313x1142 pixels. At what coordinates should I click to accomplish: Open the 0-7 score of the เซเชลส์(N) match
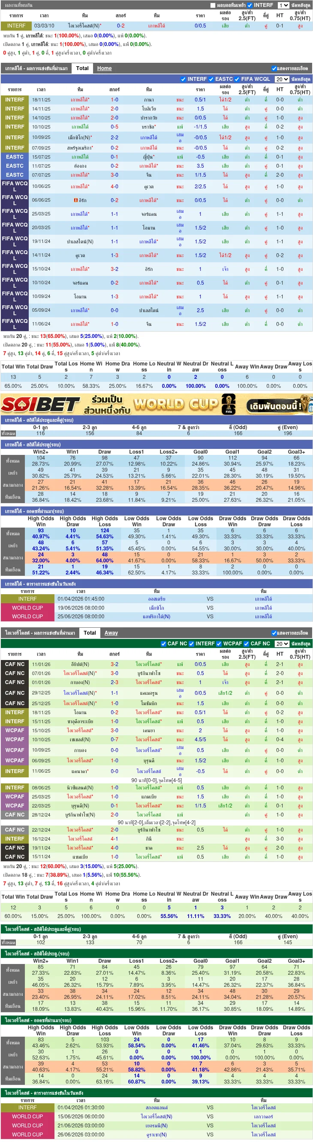click(114, 740)
